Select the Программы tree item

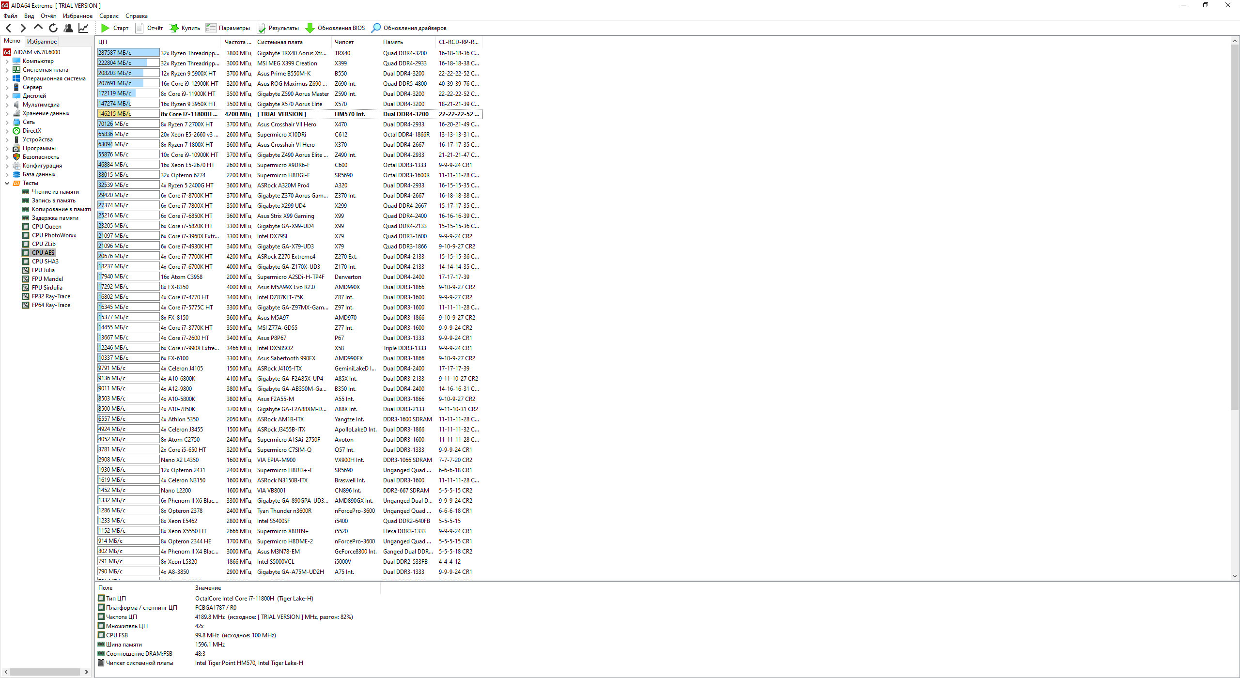39,148
